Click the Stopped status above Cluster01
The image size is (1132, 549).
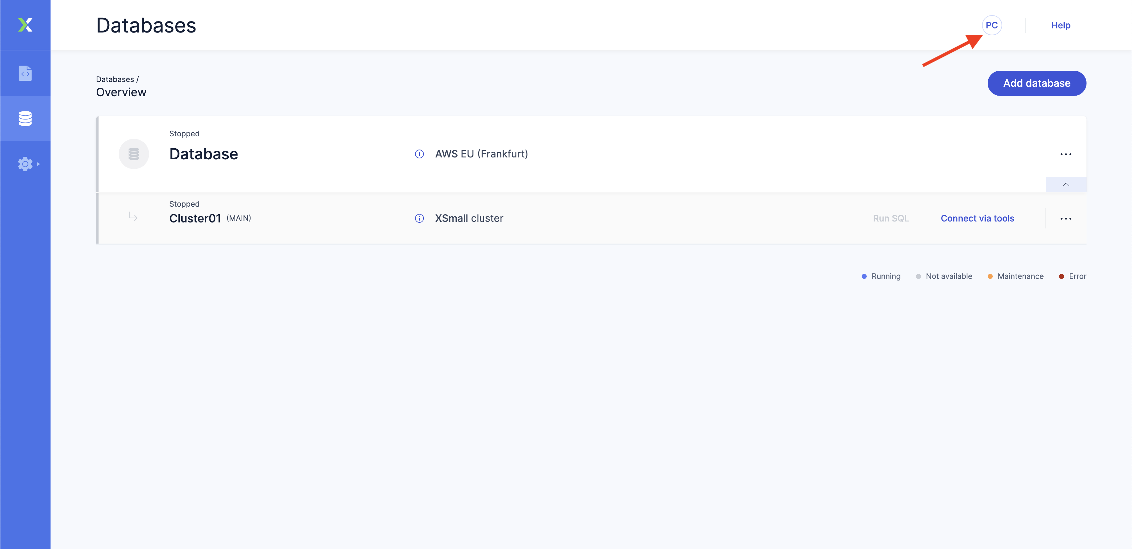pyautogui.click(x=184, y=204)
